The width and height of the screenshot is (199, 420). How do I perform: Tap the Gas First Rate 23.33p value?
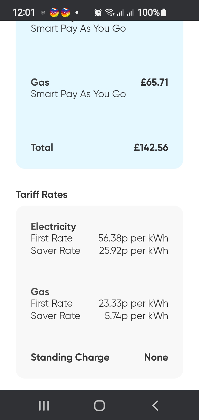(133, 303)
